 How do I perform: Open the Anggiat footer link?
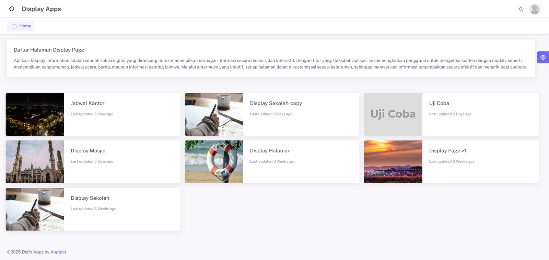pos(58,252)
